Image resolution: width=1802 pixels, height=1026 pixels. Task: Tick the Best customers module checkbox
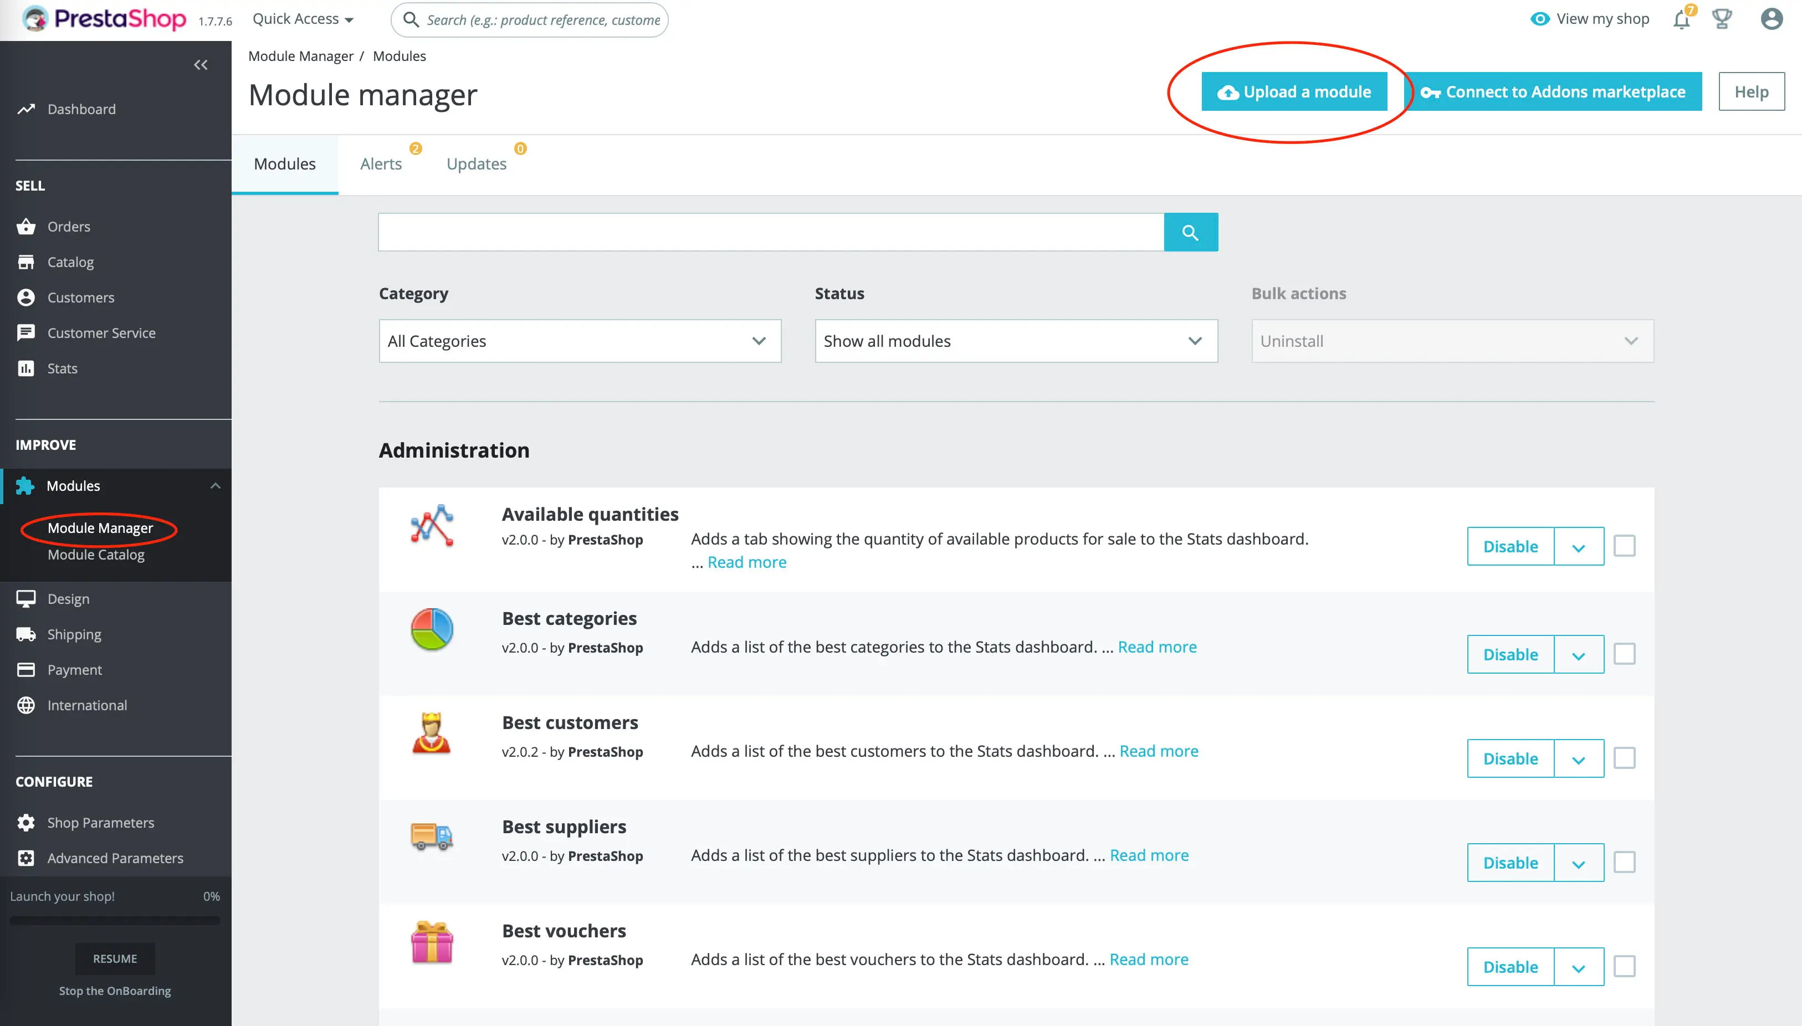[1625, 758]
